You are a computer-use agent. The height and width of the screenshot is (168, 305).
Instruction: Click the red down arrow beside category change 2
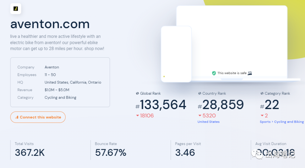[262, 116]
